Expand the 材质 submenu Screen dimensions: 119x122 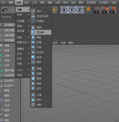[23, 59]
